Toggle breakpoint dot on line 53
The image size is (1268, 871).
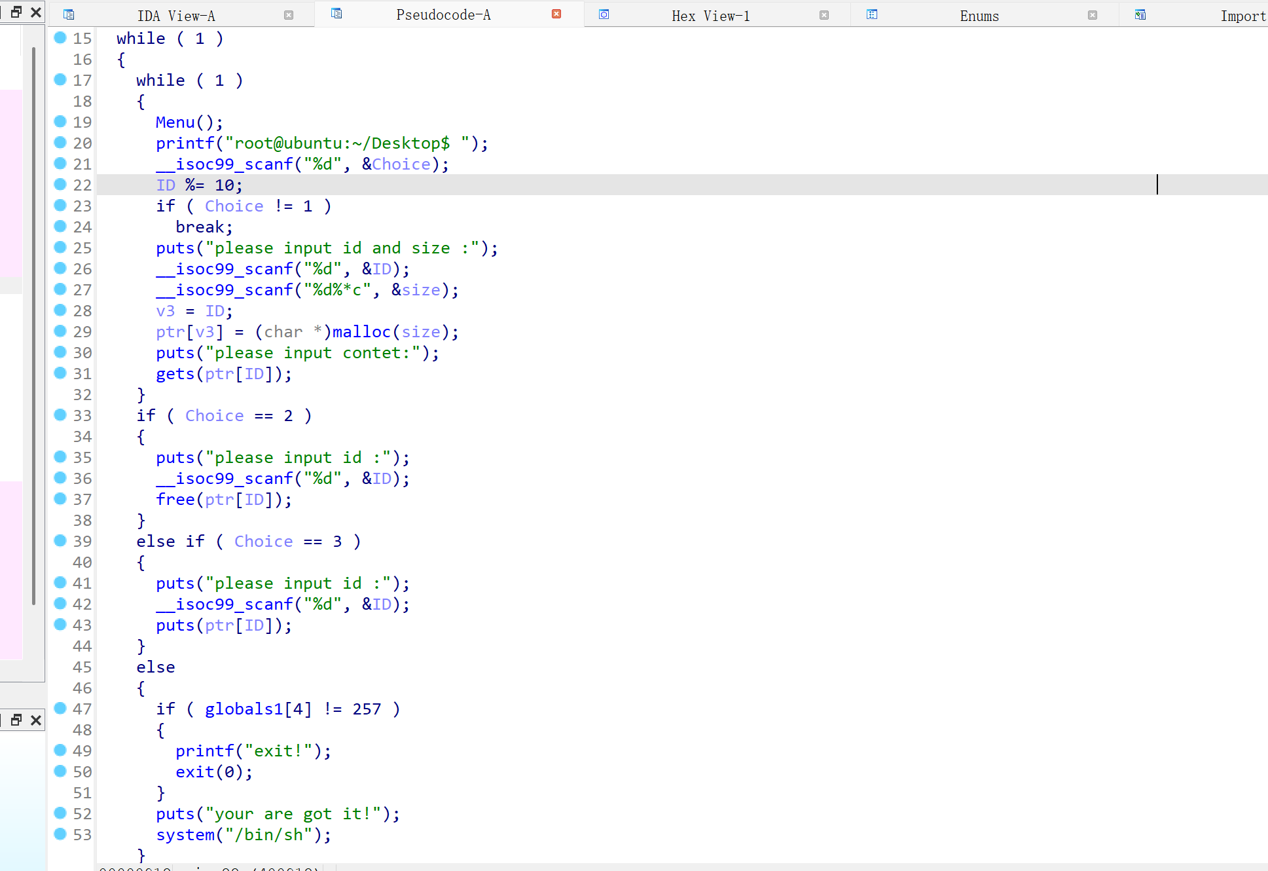pos(60,834)
